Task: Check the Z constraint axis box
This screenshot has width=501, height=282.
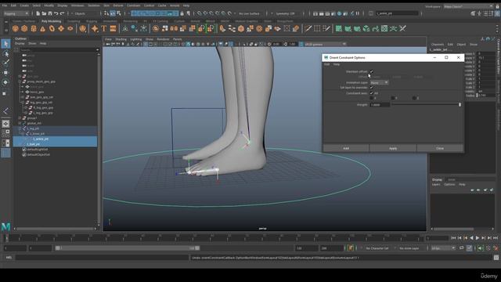Action: tap(414, 98)
